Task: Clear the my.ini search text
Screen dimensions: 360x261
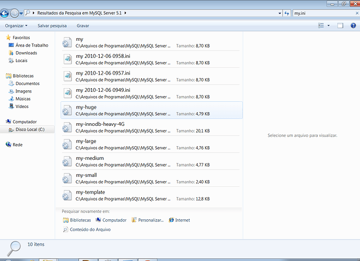Action: 357,14
